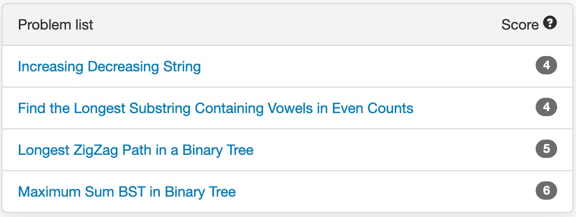Click the help icon beside Score

point(550,23)
